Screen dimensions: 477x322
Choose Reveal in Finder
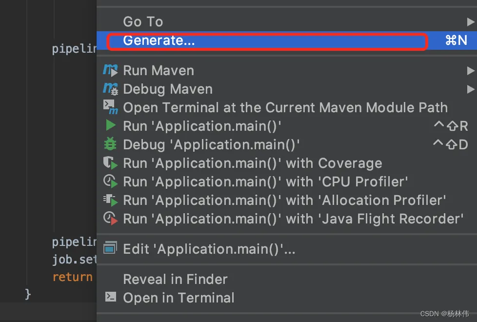(175, 279)
